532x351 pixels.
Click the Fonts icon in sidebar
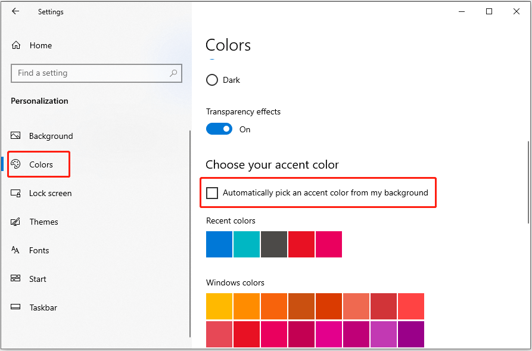point(16,250)
